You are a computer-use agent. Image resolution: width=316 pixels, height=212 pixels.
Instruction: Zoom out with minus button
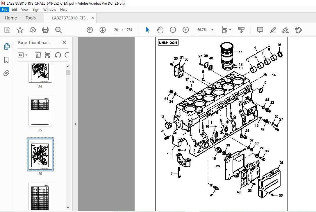(x=173, y=30)
